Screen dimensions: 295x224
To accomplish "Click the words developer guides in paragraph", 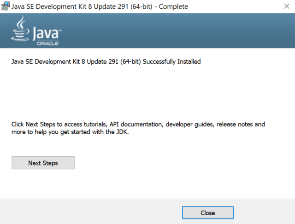I will 189,124.
